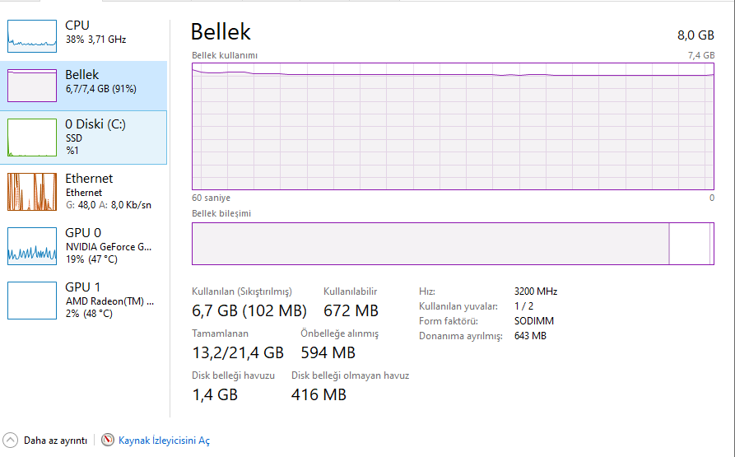Click the AMD Radeon GPU 1 label

point(109,301)
